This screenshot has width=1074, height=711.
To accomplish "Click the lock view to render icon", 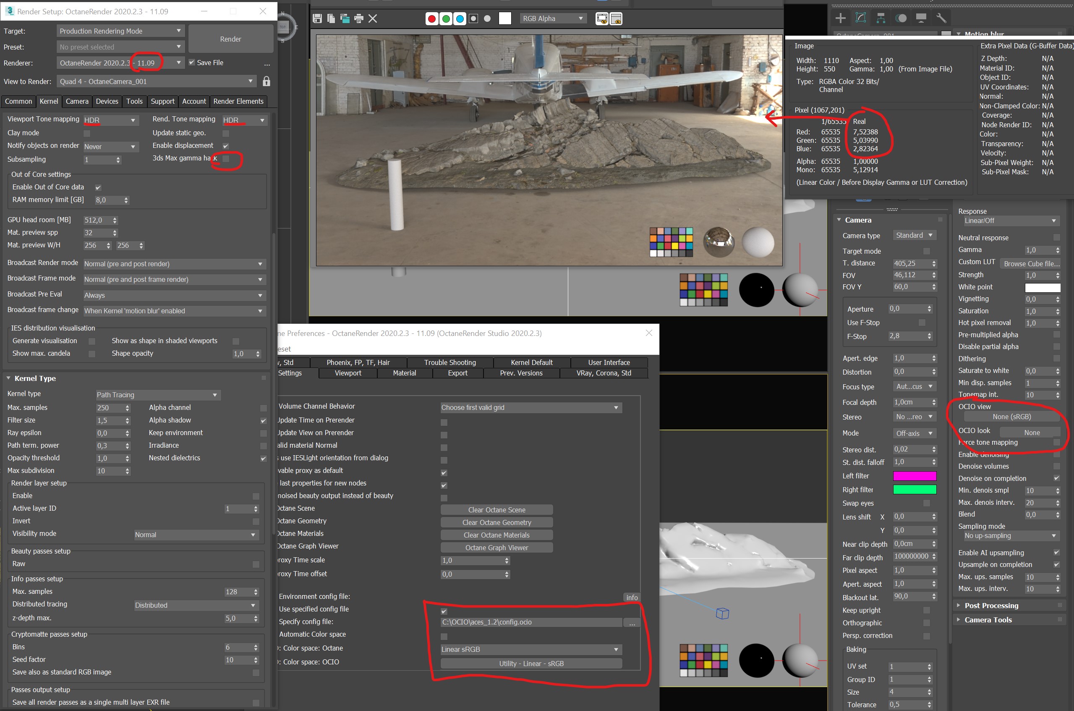I will coord(267,81).
